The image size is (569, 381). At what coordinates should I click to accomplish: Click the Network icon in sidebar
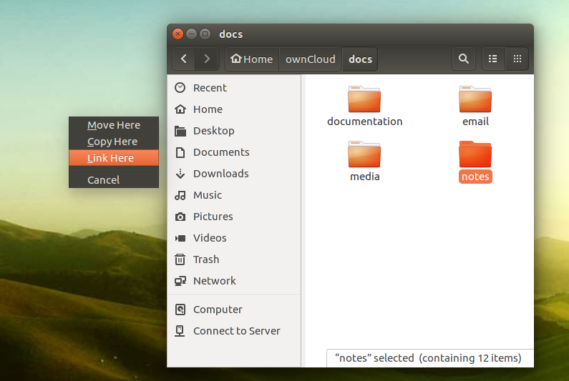(180, 281)
